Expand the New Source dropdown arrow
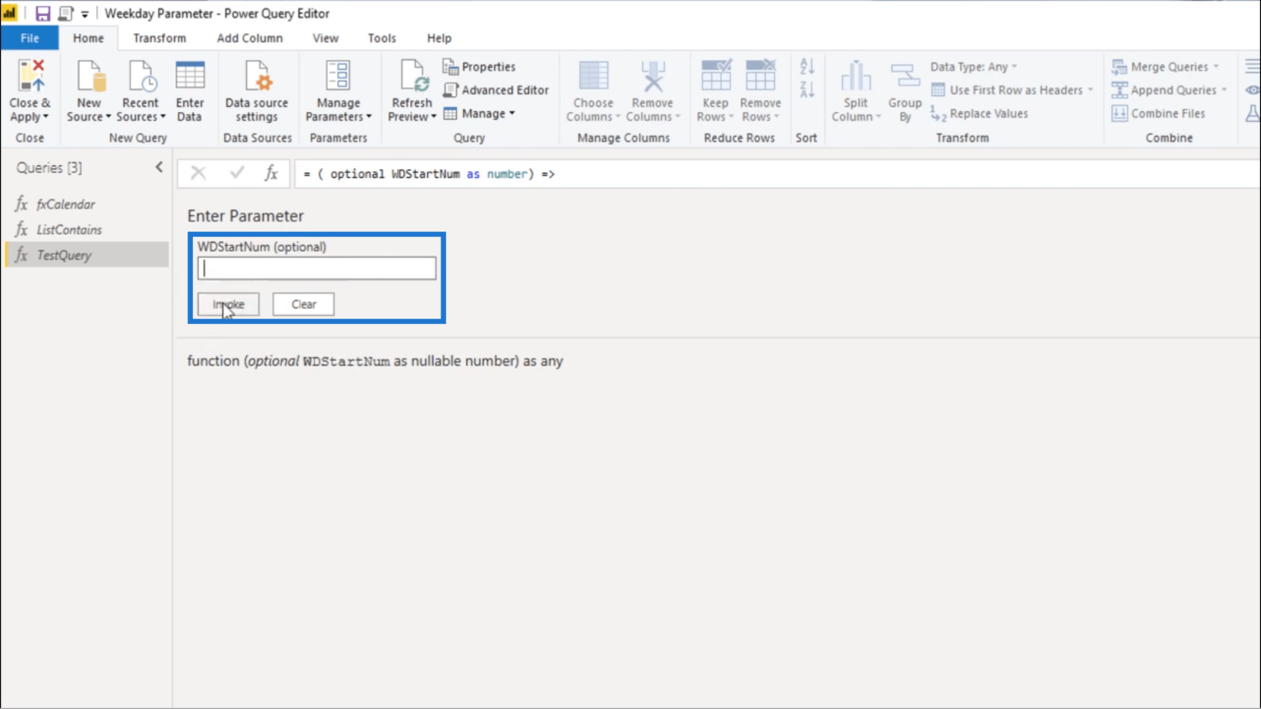Image resolution: width=1261 pixels, height=709 pixels. point(108,117)
